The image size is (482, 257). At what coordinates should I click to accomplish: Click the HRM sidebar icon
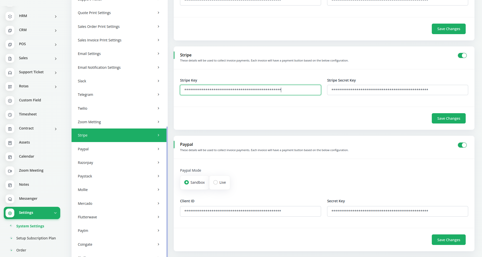[10, 16]
